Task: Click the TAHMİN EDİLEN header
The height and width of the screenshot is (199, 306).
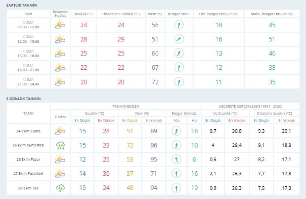Action: click(x=126, y=106)
